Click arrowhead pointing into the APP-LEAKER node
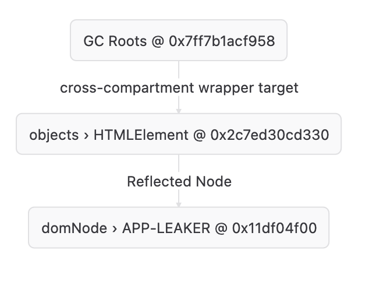 (x=179, y=204)
